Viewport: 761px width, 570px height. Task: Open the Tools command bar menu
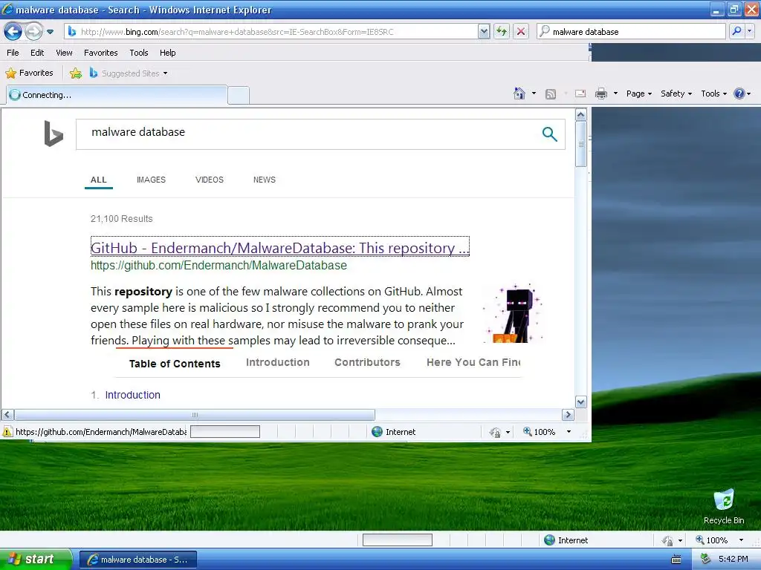coord(713,94)
